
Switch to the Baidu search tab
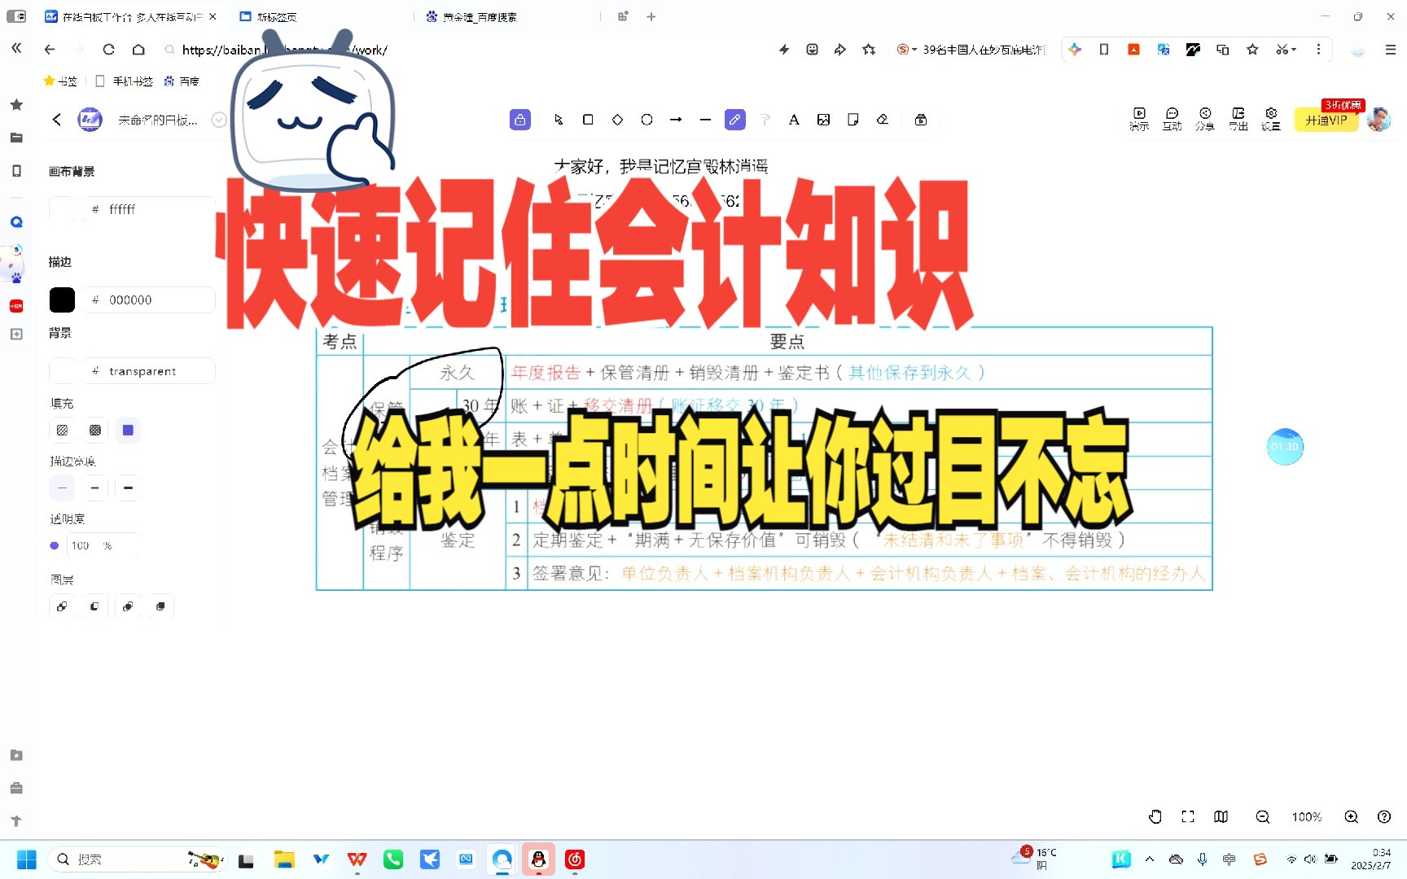click(480, 16)
